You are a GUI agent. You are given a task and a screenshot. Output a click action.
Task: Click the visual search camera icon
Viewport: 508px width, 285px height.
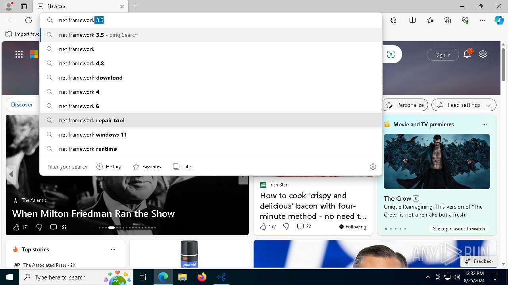pos(391,54)
